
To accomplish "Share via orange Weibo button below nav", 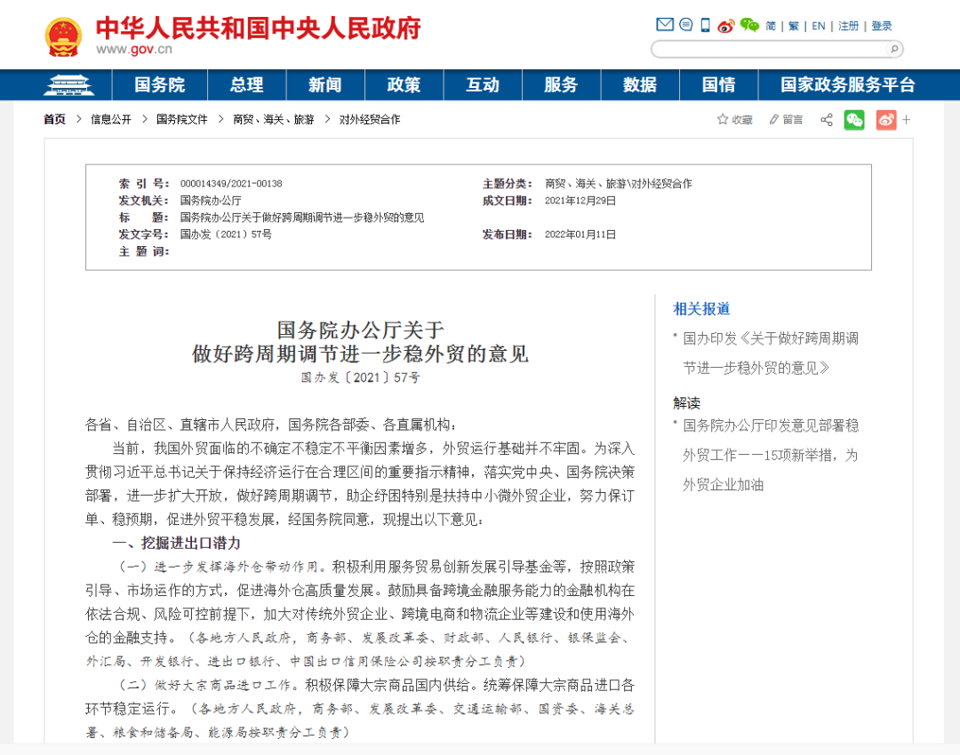I will (x=885, y=120).
